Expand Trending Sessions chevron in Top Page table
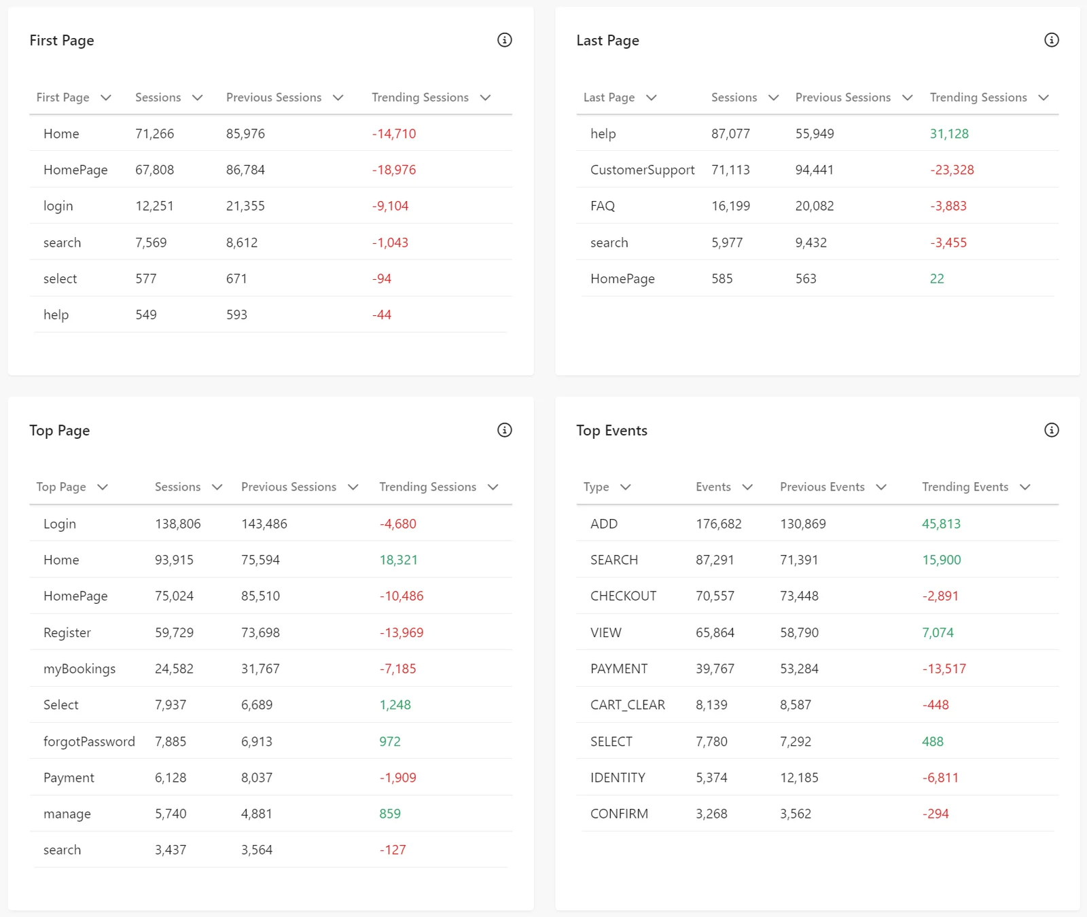The height and width of the screenshot is (917, 1087). point(493,487)
